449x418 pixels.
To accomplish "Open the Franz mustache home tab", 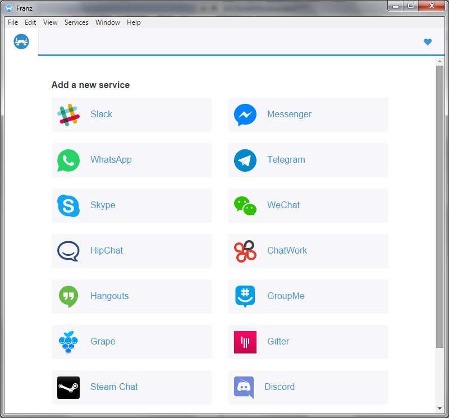I will (21, 42).
